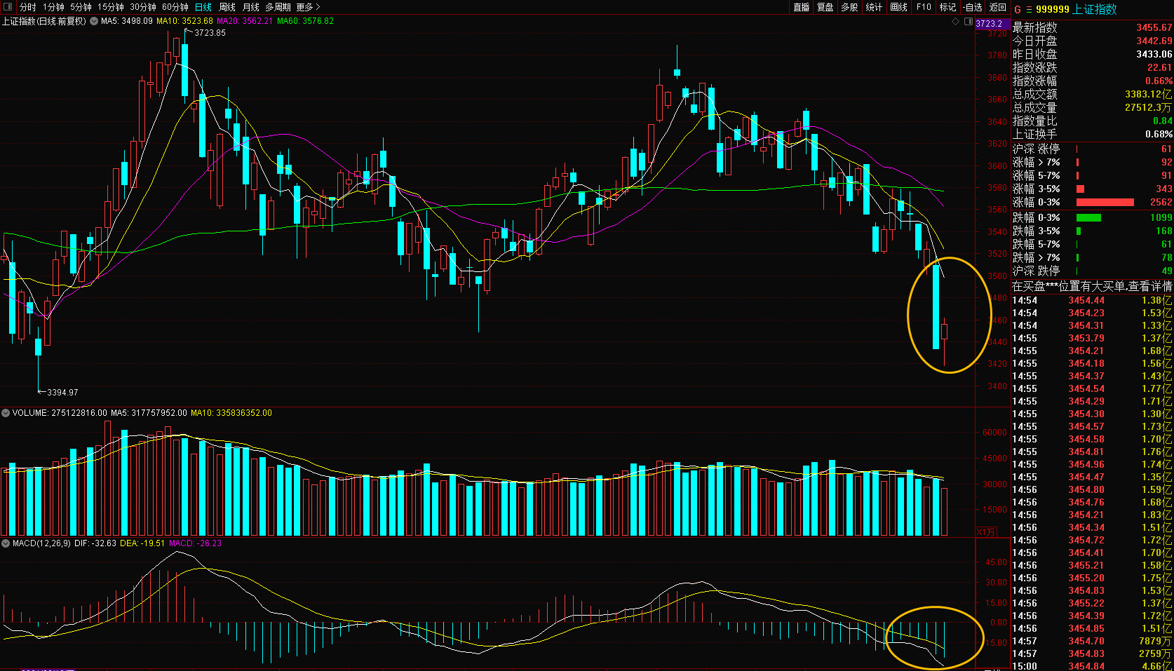Click the VOLUME MA5: 317757952.00 label

(149, 413)
